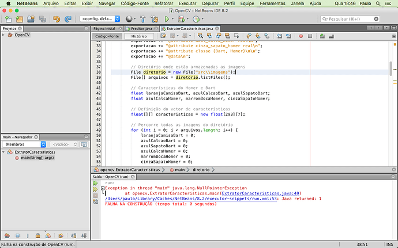398x248 pixels.
Task: Redo the edit with the toolbar arrow
Action: tap(67, 19)
